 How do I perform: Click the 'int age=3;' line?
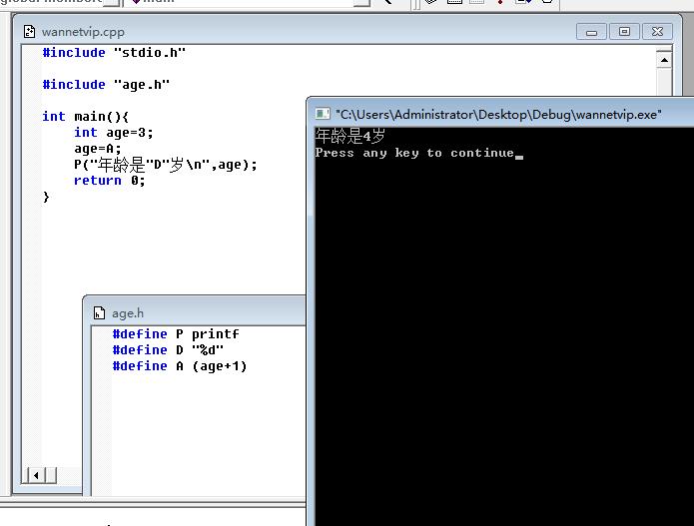(113, 133)
